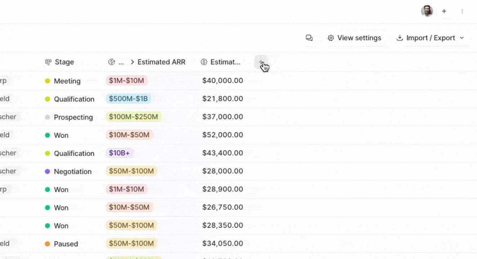The image size is (477, 259).
Task: Open the comments speech bubble icon
Action: (x=309, y=38)
